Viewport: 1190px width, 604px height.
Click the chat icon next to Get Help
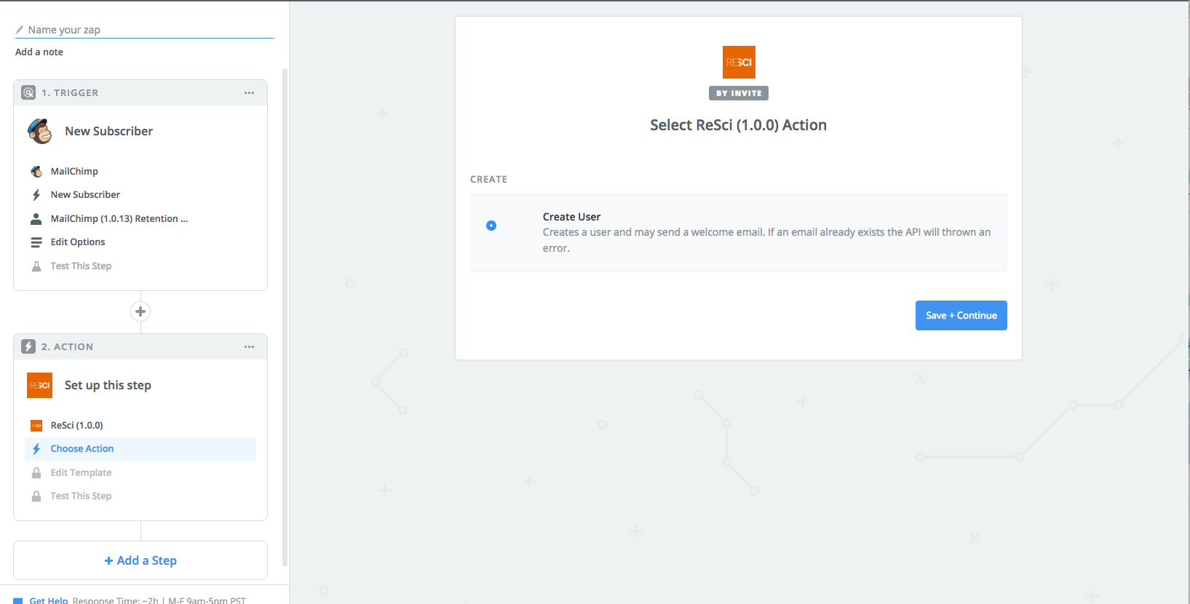pos(18,601)
